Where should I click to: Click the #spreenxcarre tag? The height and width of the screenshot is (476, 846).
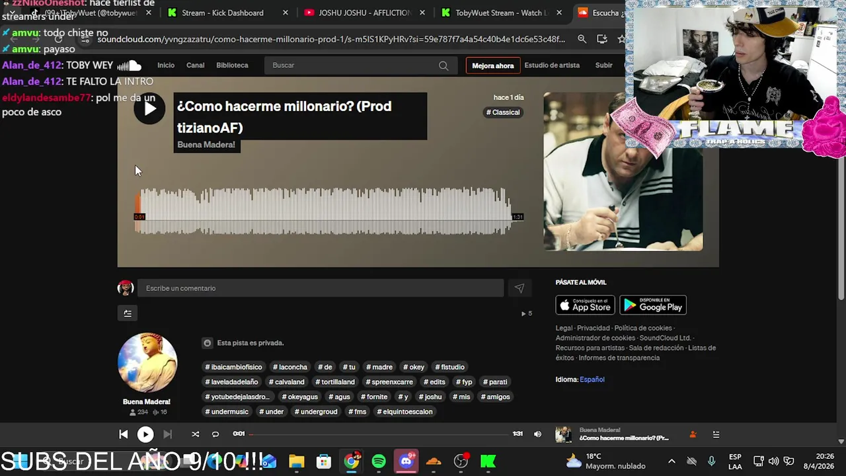[389, 382]
